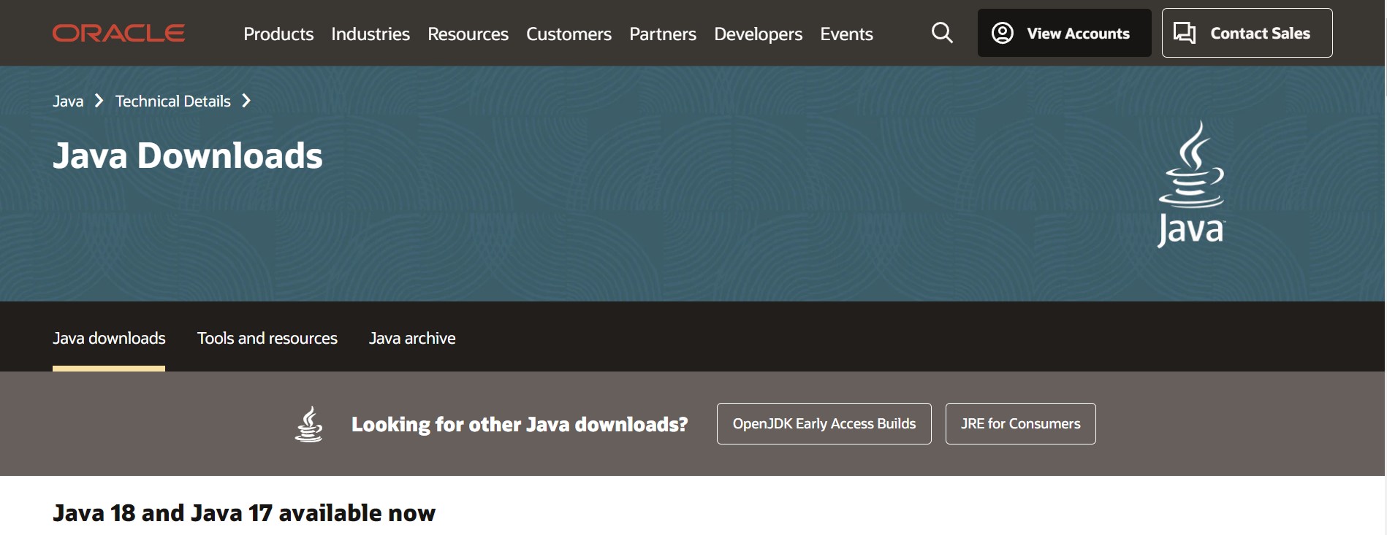Open the Resources menu
The image size is (1387, 535).
[468, 34]
